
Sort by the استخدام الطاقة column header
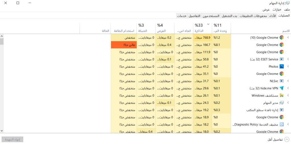click(x=124, y=28)
